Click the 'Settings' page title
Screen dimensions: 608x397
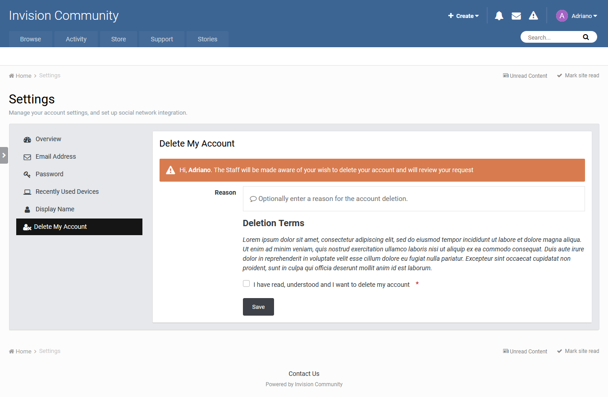pyautogui.click(x=32, y=99)
